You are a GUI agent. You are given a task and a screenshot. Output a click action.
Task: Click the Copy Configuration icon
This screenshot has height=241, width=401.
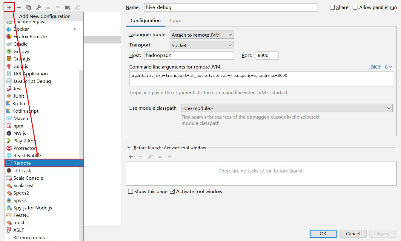click(29, 7)
